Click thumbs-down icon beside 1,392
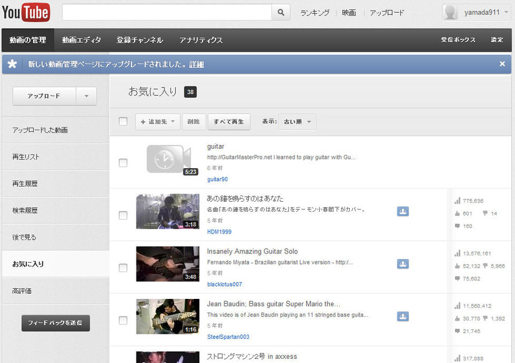This screenshot has height=363, width=515. [485, 318]
